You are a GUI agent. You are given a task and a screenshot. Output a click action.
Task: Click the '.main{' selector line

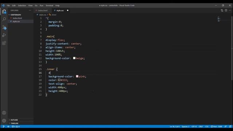click(x=50, y=36)
